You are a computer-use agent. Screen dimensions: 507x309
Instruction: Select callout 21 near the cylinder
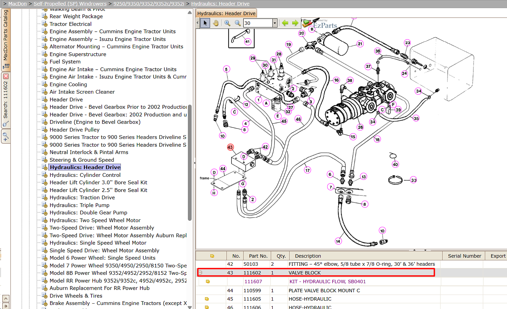[x=360, y=44]
